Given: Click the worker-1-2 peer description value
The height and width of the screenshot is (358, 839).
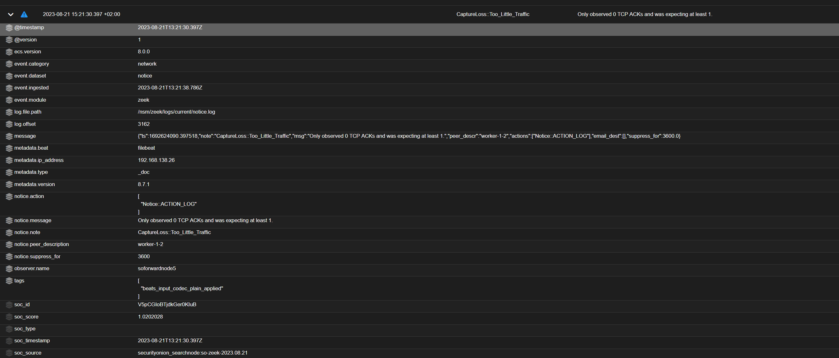Looking at the screenshot, I should click(150, 244).
